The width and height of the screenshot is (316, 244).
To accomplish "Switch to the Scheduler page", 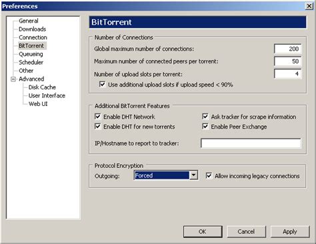I will coord(31,62).
